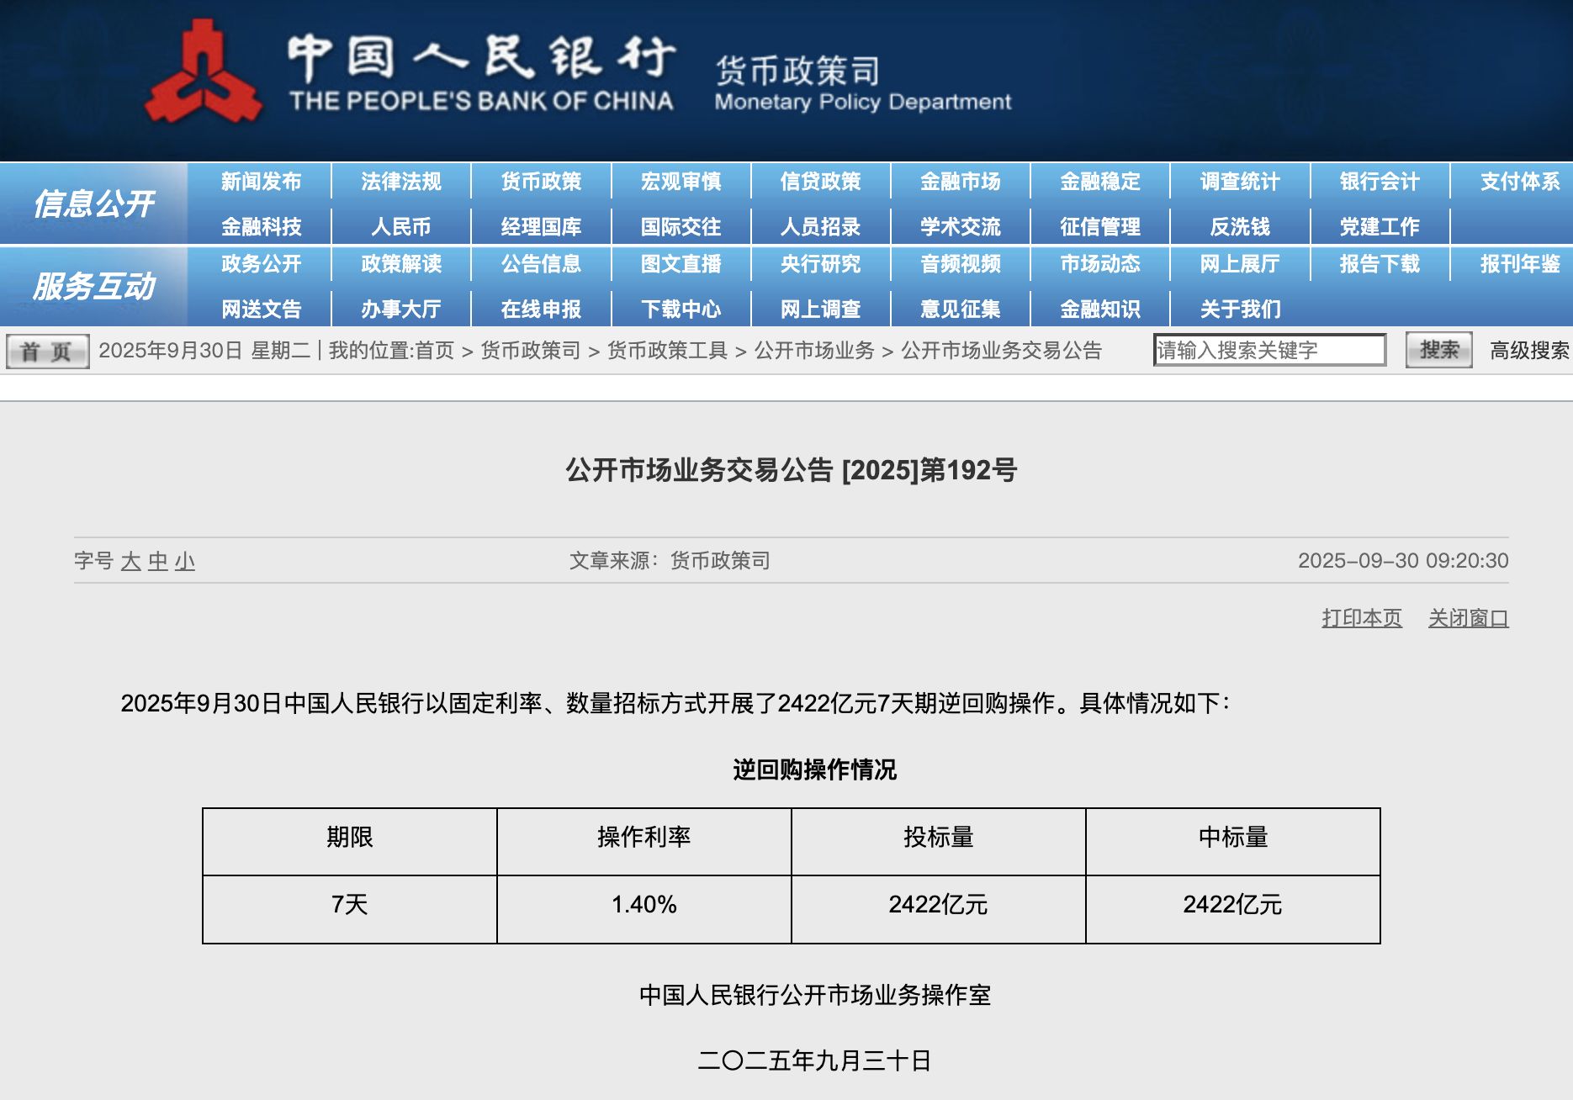Open 信贷政策 navigation item
This screenshot has width=1573, height=1100.
coord(820,182)
